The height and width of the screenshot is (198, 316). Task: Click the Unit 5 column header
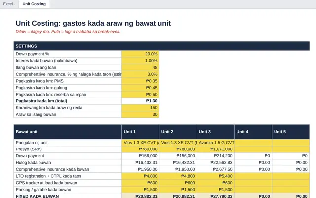click(x=291, y=132)
